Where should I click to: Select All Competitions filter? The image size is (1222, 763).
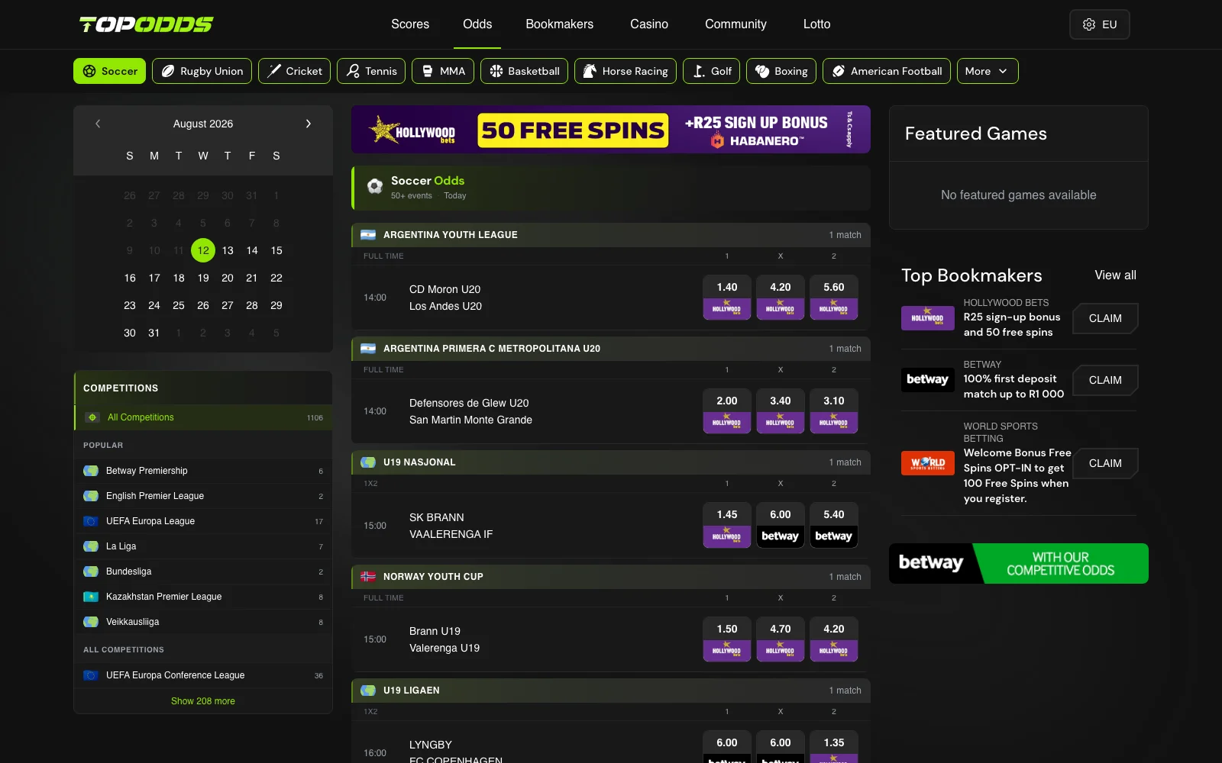[x=203, y=417]
